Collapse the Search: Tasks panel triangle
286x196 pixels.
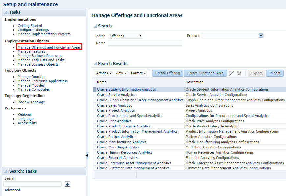coord(6,171)
